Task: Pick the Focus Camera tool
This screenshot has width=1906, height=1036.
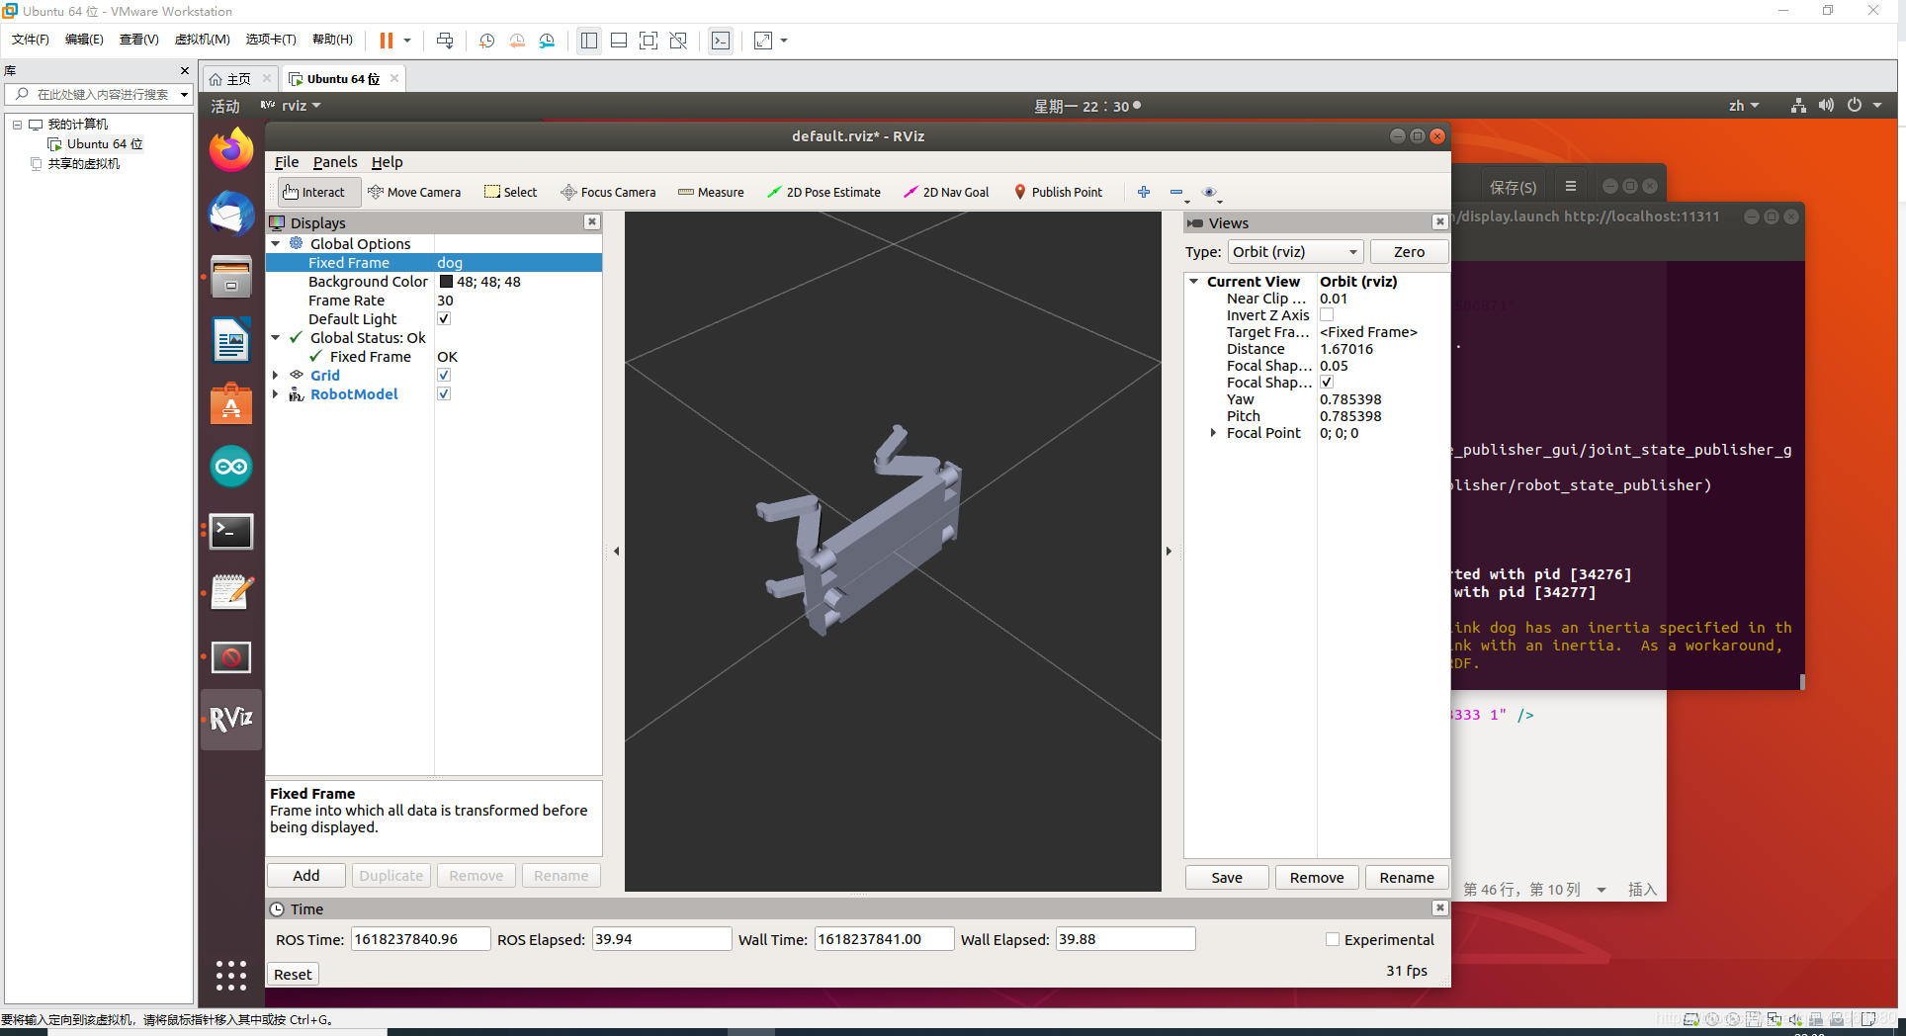Action: 608,192
